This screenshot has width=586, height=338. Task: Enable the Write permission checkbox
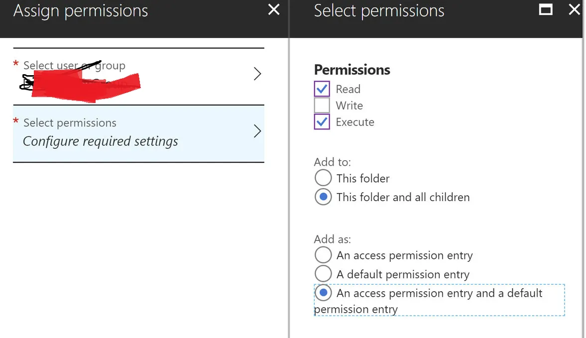coord(322,106)
